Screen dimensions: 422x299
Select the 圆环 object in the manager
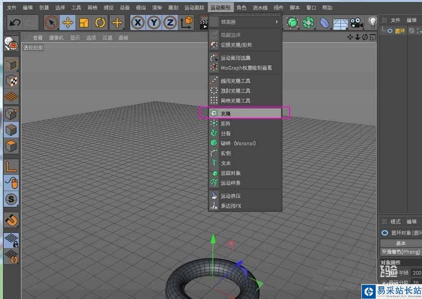tap(400, 31)
